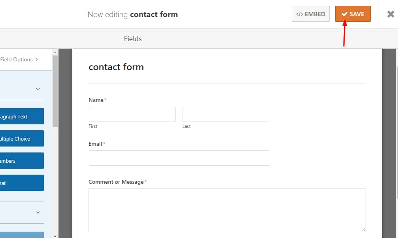
Task: Click the code brackets icon on the EMBED button
Action: [299, 13]
